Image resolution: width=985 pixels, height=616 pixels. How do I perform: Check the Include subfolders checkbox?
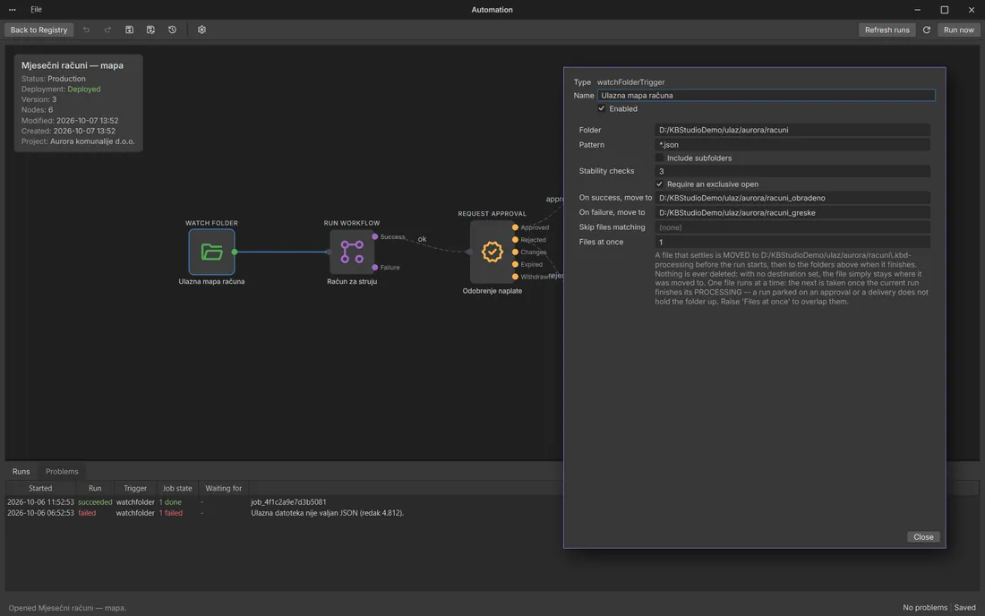point(659,158)
